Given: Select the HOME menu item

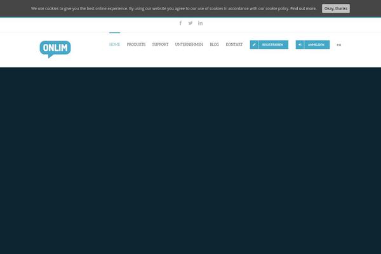Looking at the screenshot, I should (x=115, y=44).
